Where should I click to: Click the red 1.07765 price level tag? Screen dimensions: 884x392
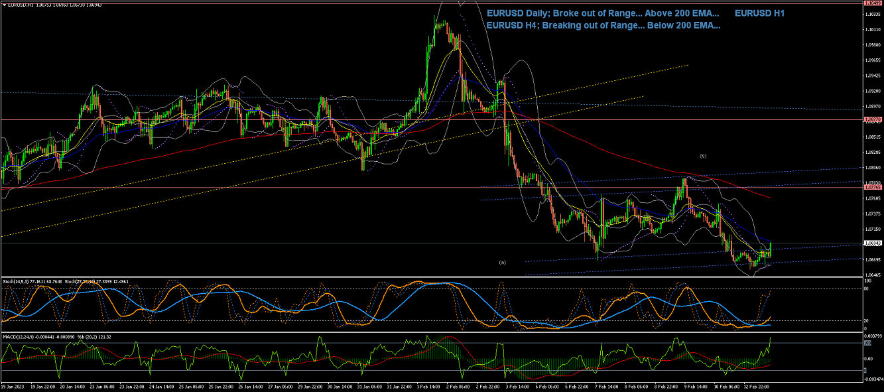coord(871,188)
